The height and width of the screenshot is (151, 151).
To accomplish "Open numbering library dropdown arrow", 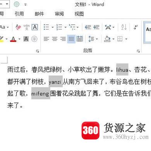I will [65, 27].
